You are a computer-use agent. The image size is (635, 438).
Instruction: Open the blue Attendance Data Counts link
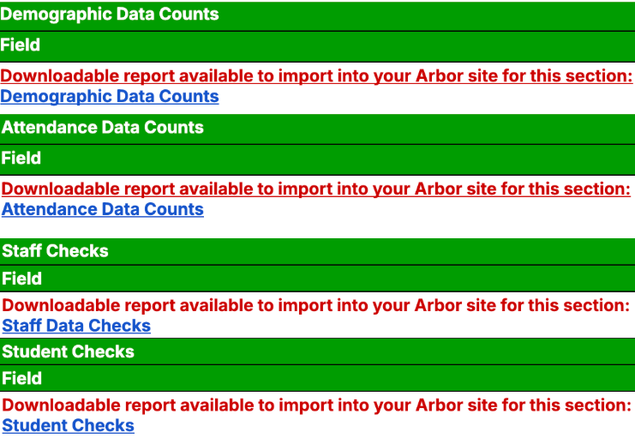click(103, 209)
